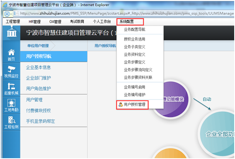Select 业务步骤资料关联 menu entry
This screenshot has width=235, height=159.
(138, 77)
